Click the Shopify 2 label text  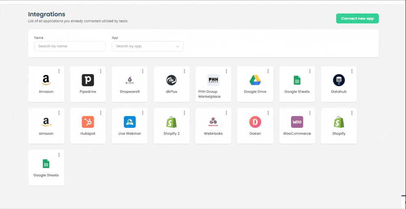pos(171,134)
